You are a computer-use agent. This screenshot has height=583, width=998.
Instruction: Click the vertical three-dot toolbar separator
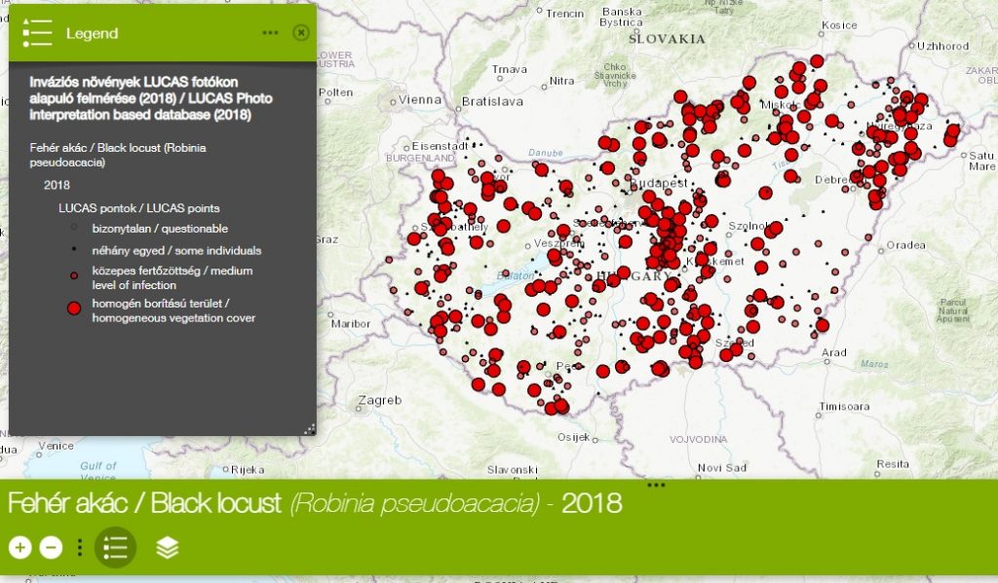(80, 547)
